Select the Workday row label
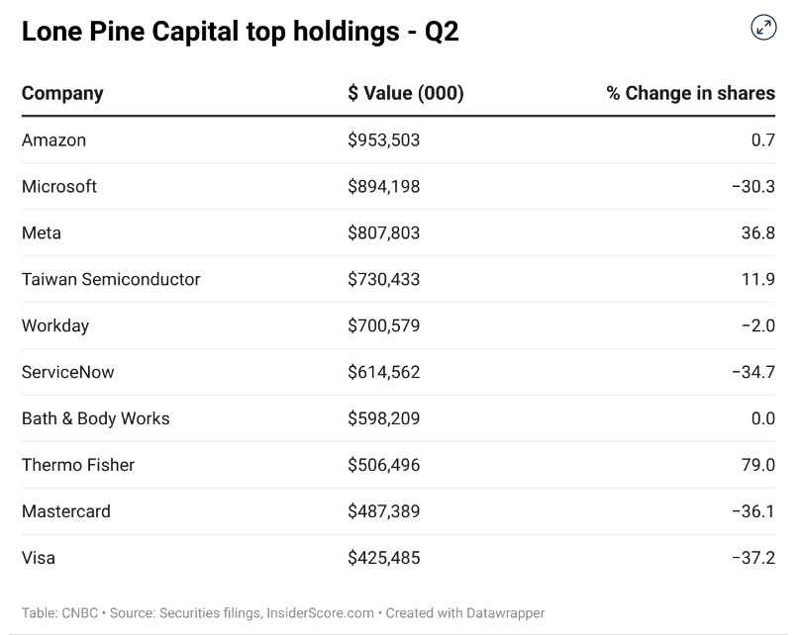This screenshot has width=801, height=635. (55, 326)
